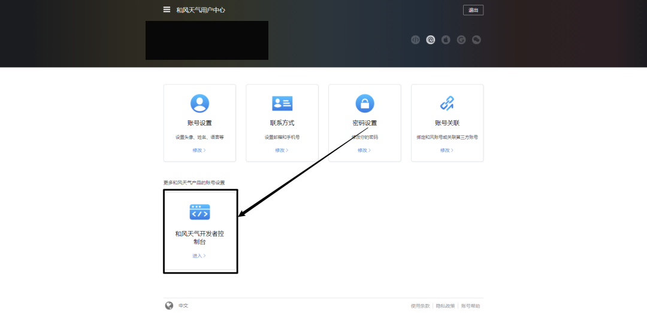Click the developer code account icon in header
647x313 pixels.
pos(416,39)
